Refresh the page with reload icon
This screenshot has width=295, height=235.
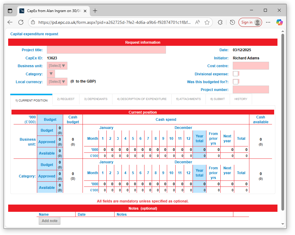(x=21, y=22)
